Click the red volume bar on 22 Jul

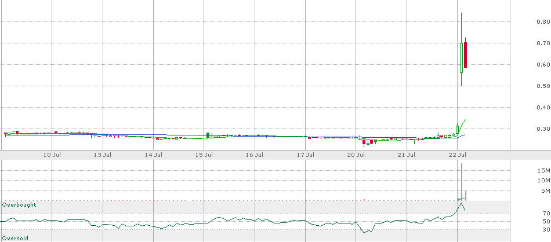(466, 196)
